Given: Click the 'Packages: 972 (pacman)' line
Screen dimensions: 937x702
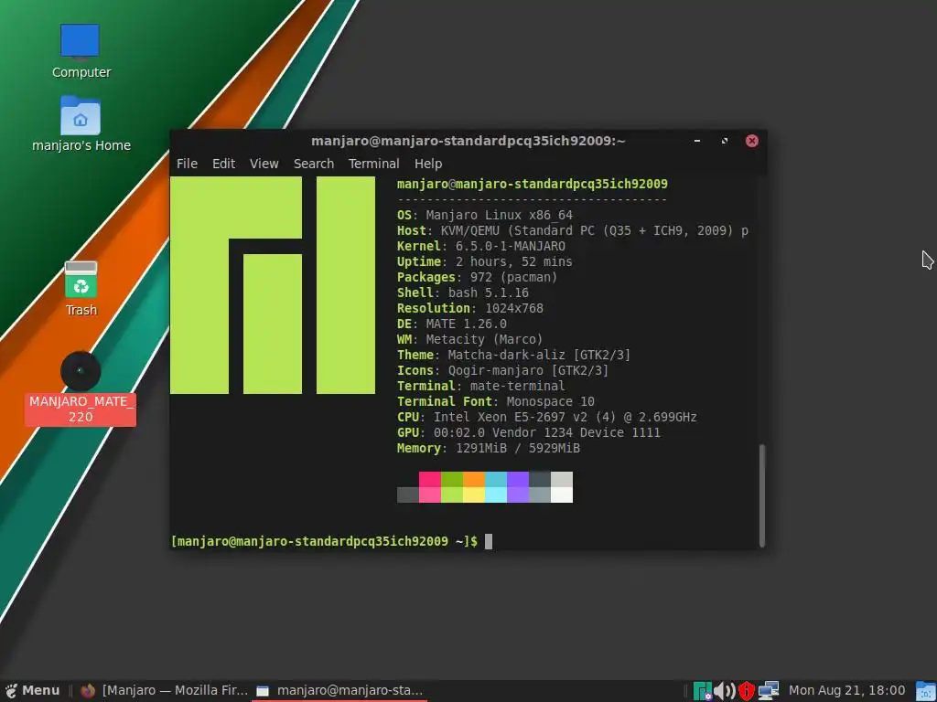Looking at the screenshot, I should pyautogui.click(x=477, y=277).
